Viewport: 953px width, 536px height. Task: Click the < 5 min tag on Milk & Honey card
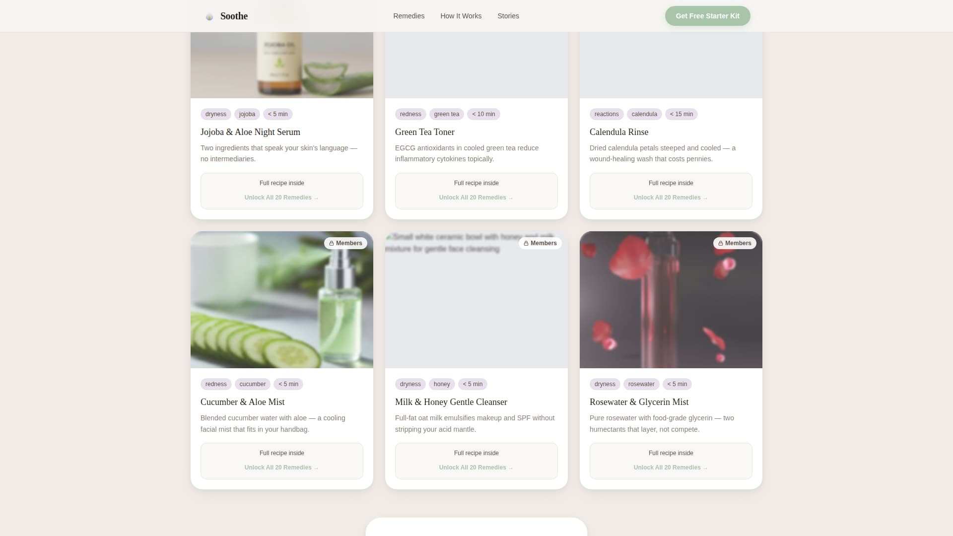[x=473, y=384]
